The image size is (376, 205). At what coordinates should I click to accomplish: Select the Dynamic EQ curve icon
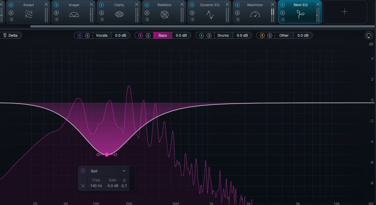coord(210,15)
